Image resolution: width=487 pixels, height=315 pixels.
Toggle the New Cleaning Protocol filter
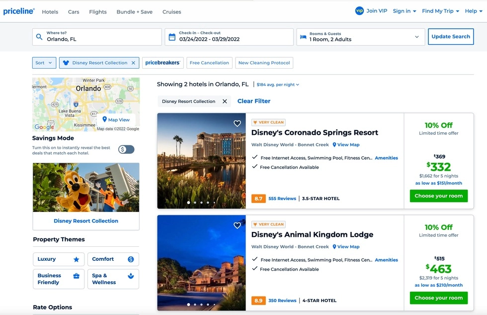tap(264, 63)
